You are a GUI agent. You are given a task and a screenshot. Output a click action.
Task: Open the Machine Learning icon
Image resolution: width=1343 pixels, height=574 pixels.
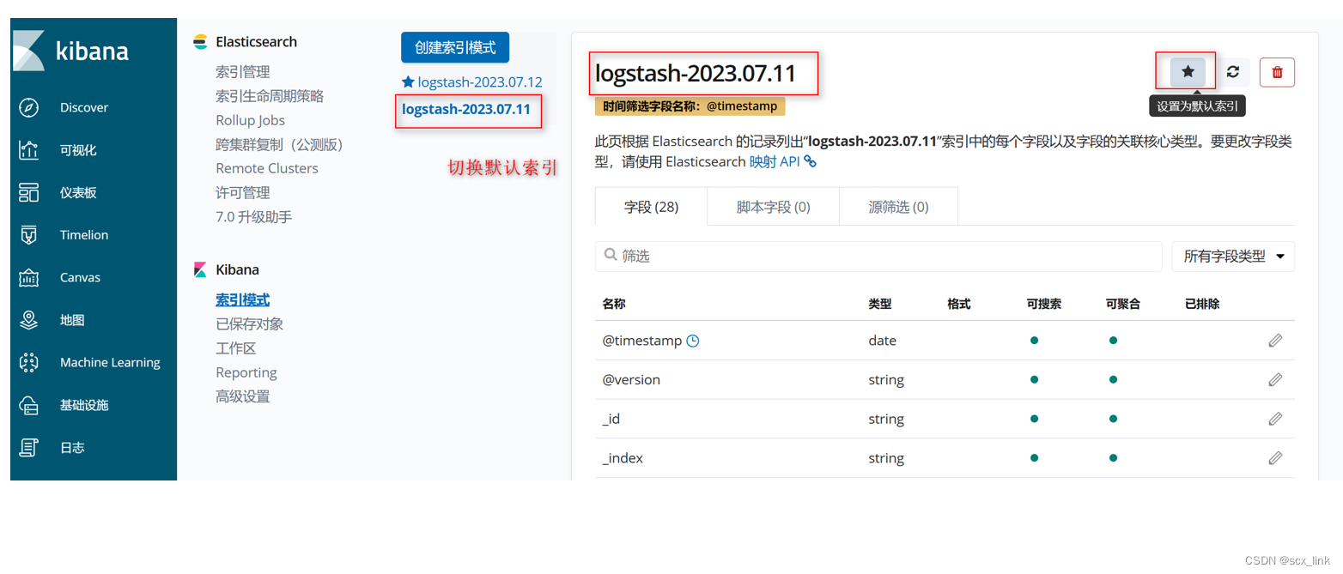29,362
